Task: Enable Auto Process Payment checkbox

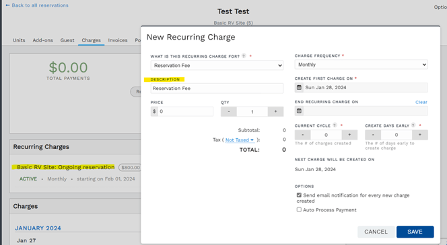Action: 299,209
